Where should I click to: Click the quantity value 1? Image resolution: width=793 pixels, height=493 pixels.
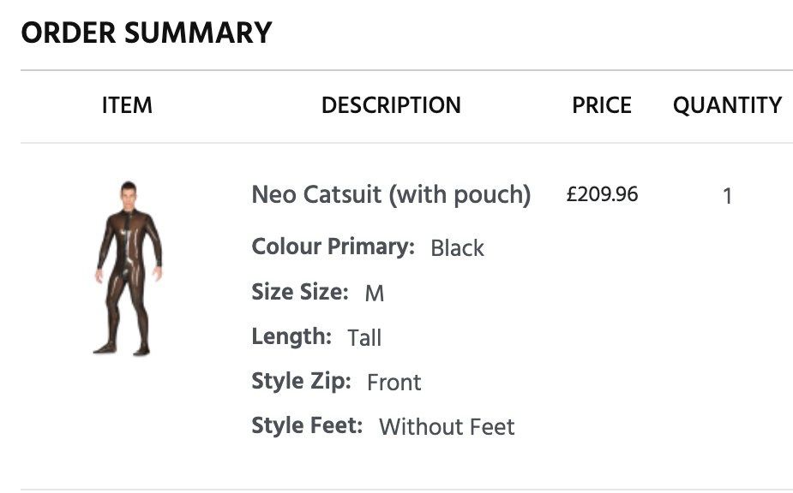pos(727,196)
